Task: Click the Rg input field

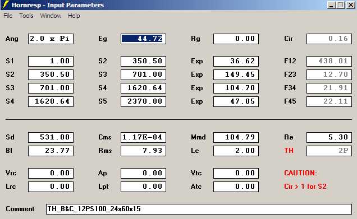Action: pos(236,39)
